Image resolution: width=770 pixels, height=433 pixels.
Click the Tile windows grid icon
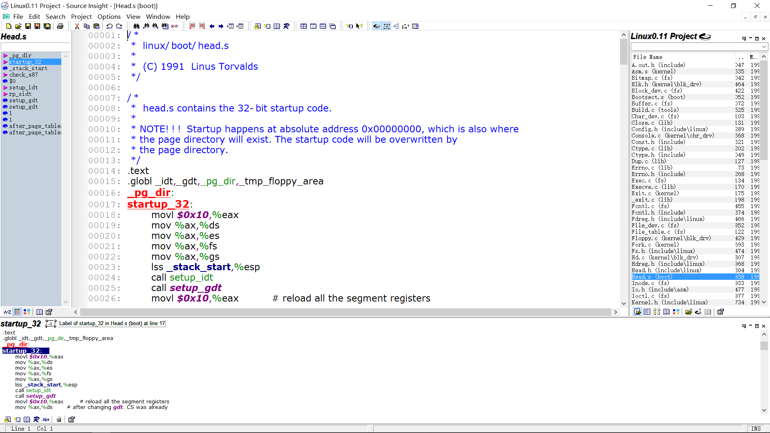click(304, 26)
